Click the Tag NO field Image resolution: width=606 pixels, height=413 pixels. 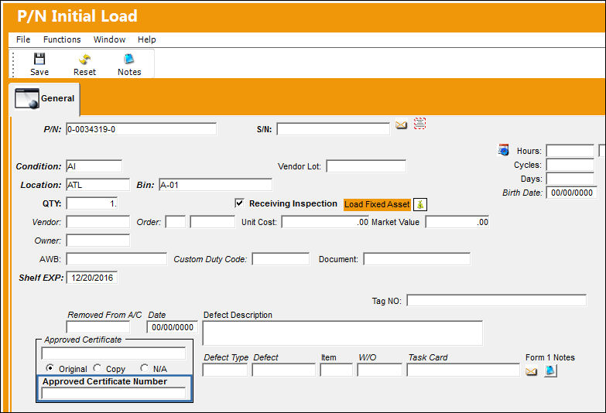coord(496,300)
